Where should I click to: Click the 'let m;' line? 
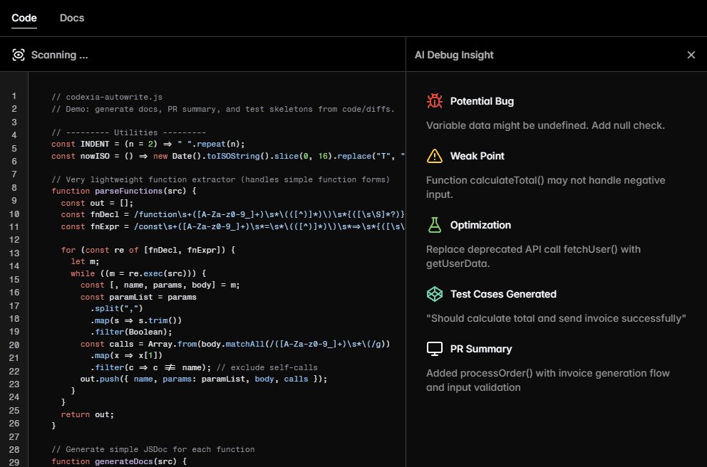tap(85, 262)
